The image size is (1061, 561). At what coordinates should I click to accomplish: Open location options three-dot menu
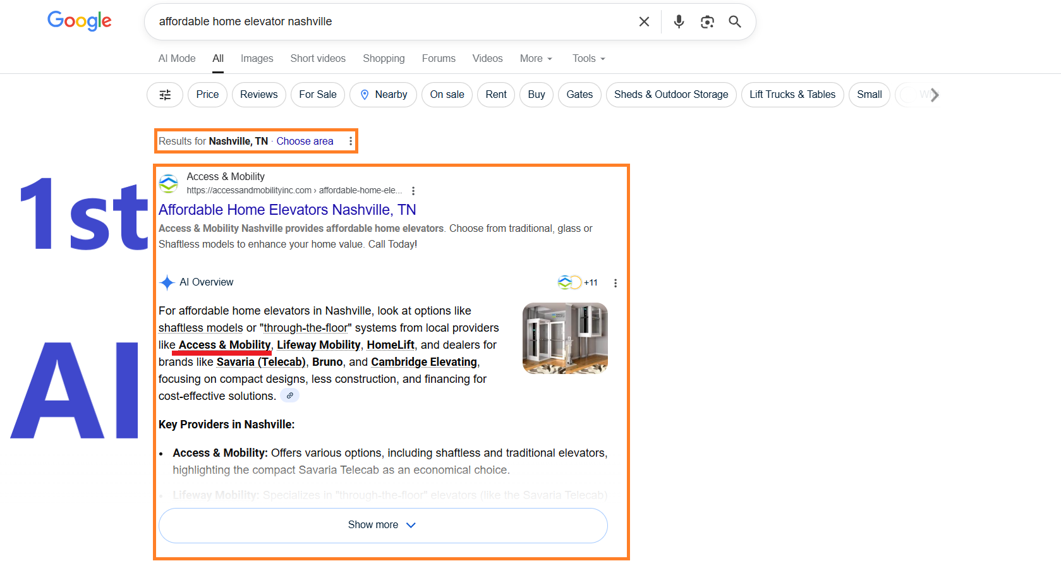[351, 142]
